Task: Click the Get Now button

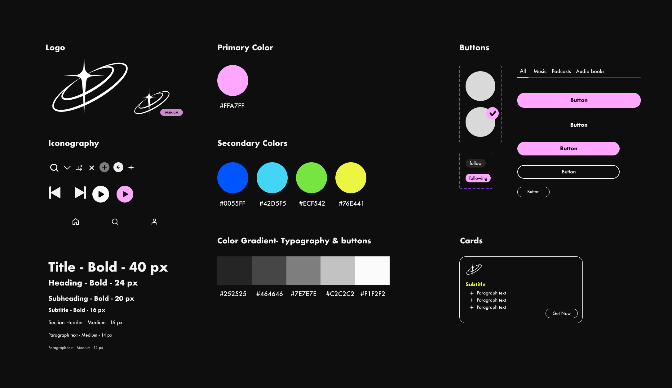Action: 561,313
